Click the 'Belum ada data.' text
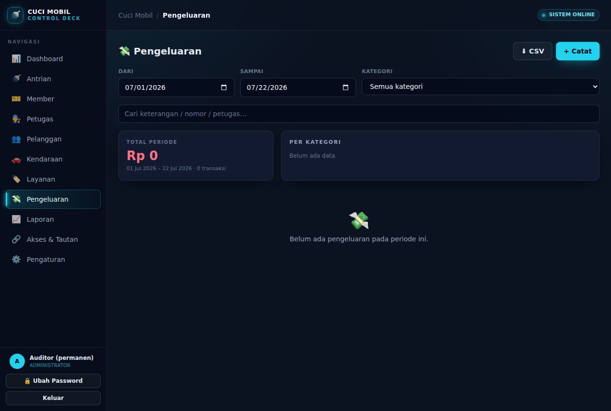 point(313,156)
